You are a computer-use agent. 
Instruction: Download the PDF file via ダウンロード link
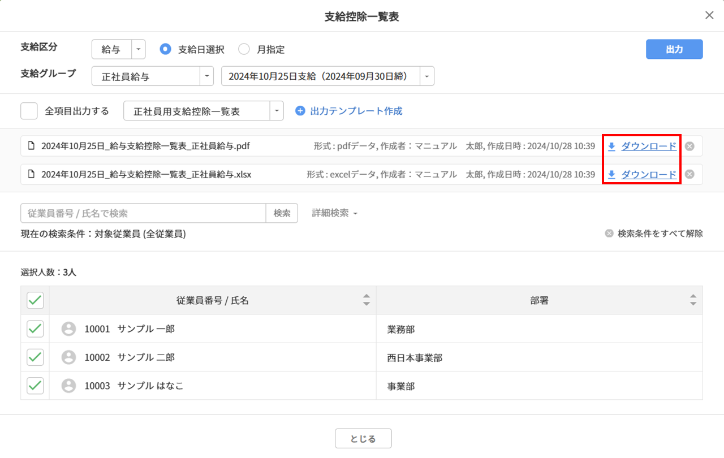(x=648, y=146)
